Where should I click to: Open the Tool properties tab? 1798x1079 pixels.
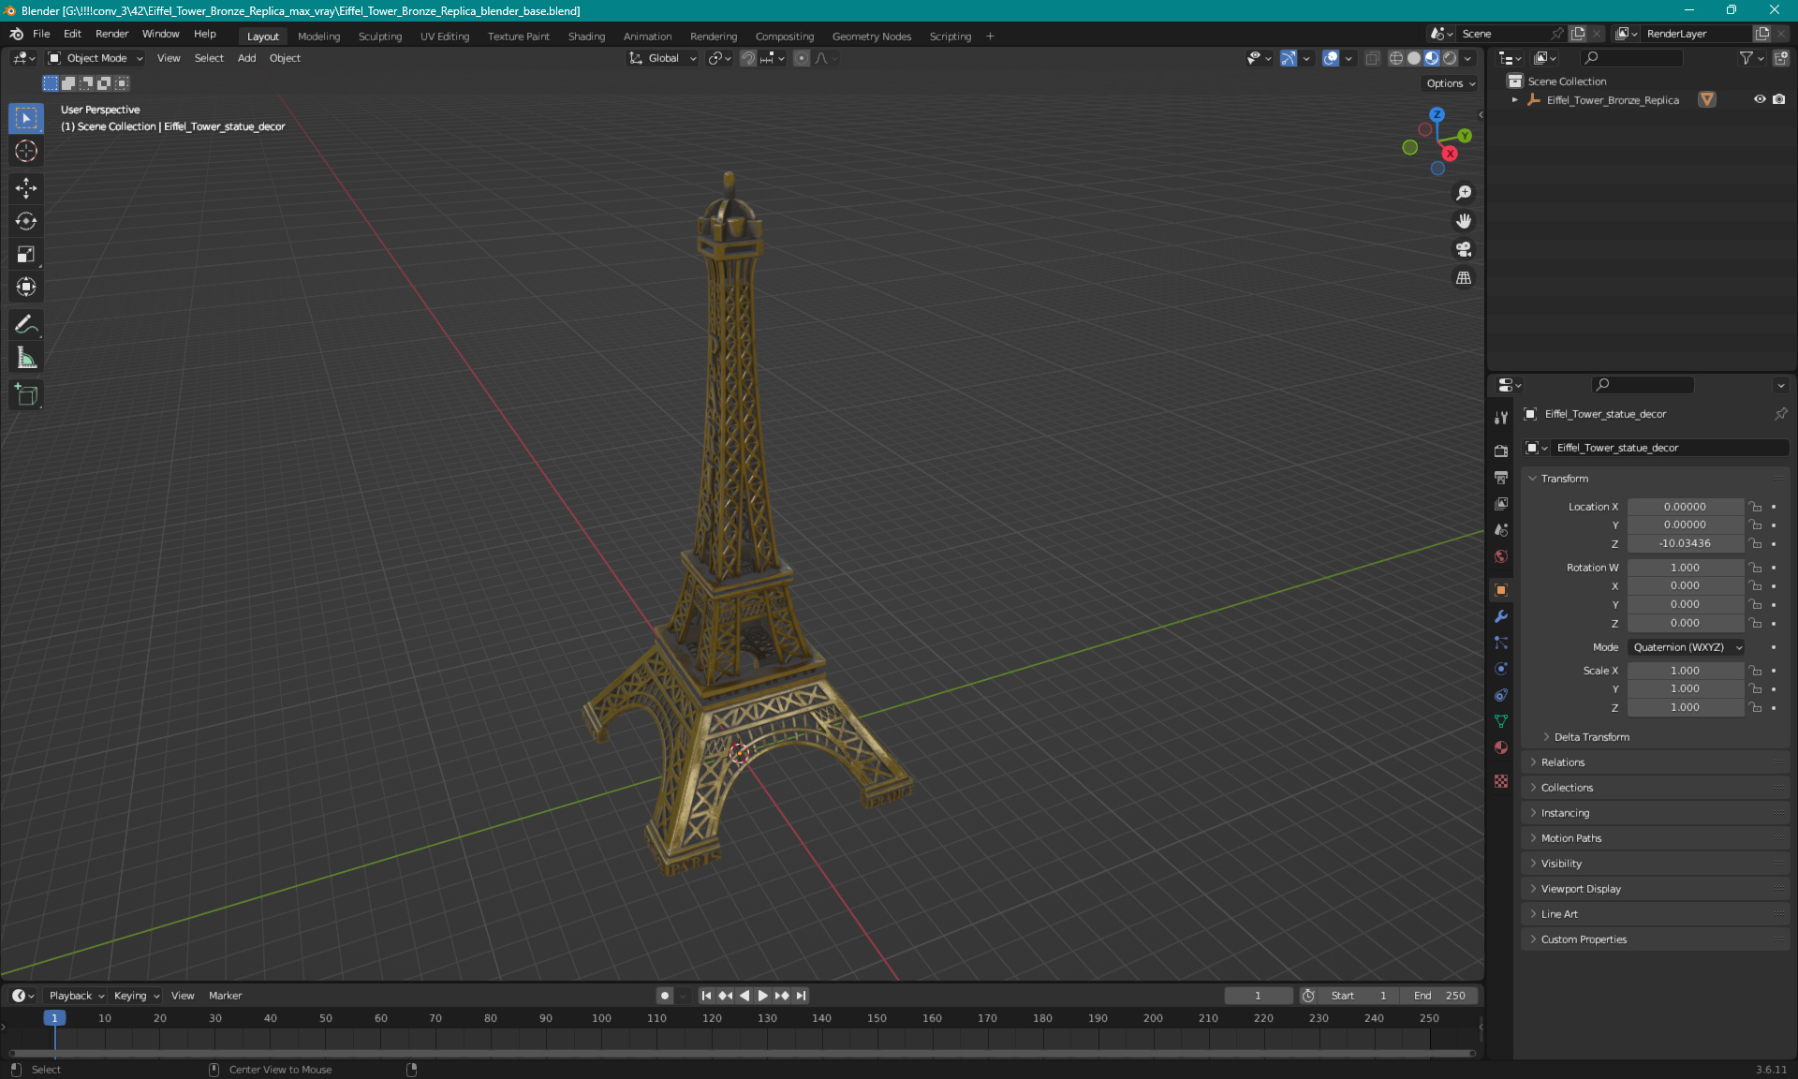pyautogui.click(x=1501, y=418)
